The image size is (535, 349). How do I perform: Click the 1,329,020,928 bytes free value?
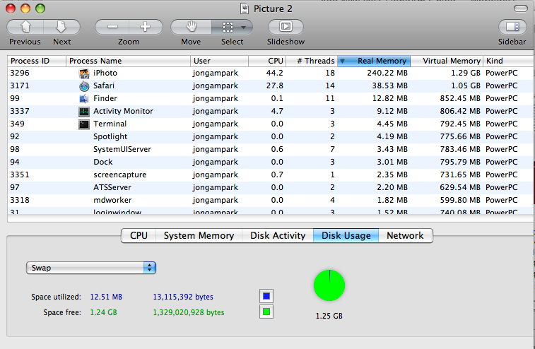click(x=188, y=312)
